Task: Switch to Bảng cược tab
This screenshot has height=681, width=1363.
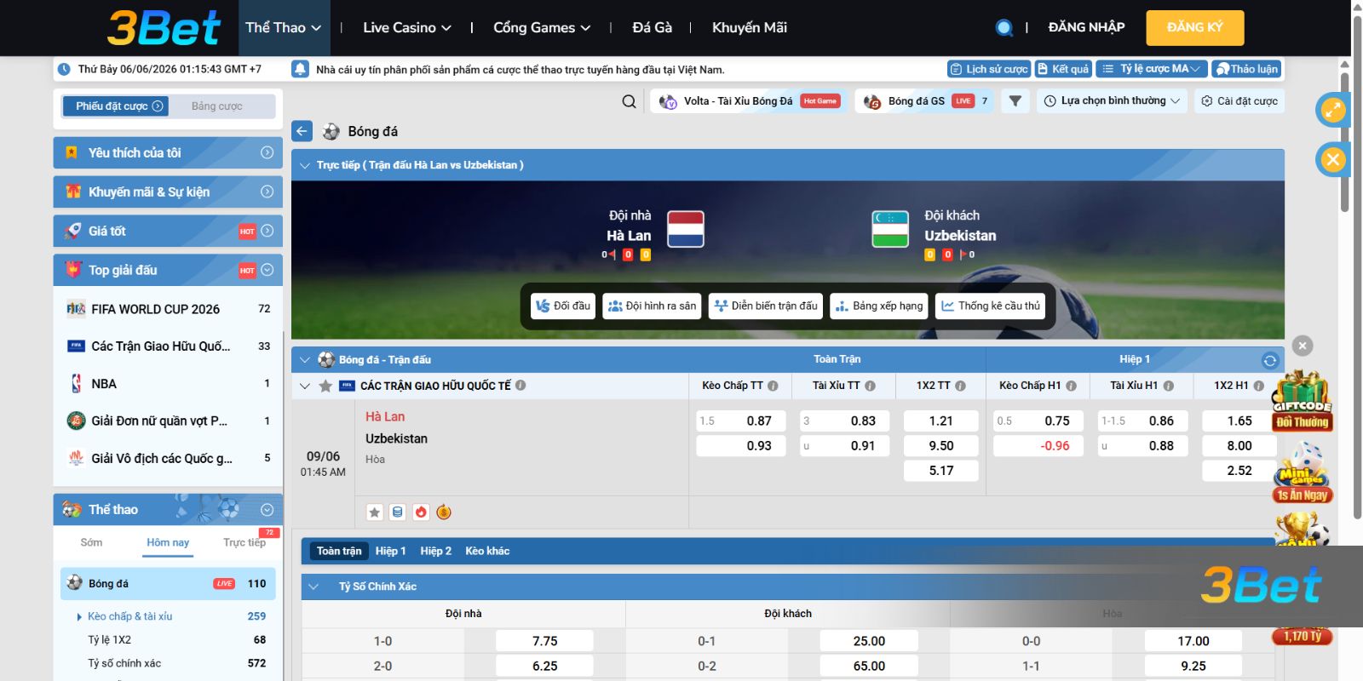Action: pyautogui.click(x=217, y=106)
